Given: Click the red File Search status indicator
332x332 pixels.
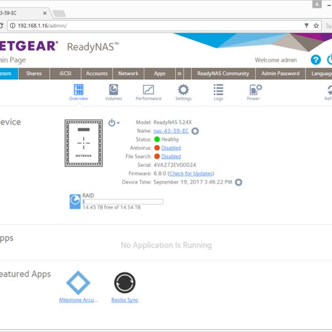Looking at the screenshot, I should (157, 156).
